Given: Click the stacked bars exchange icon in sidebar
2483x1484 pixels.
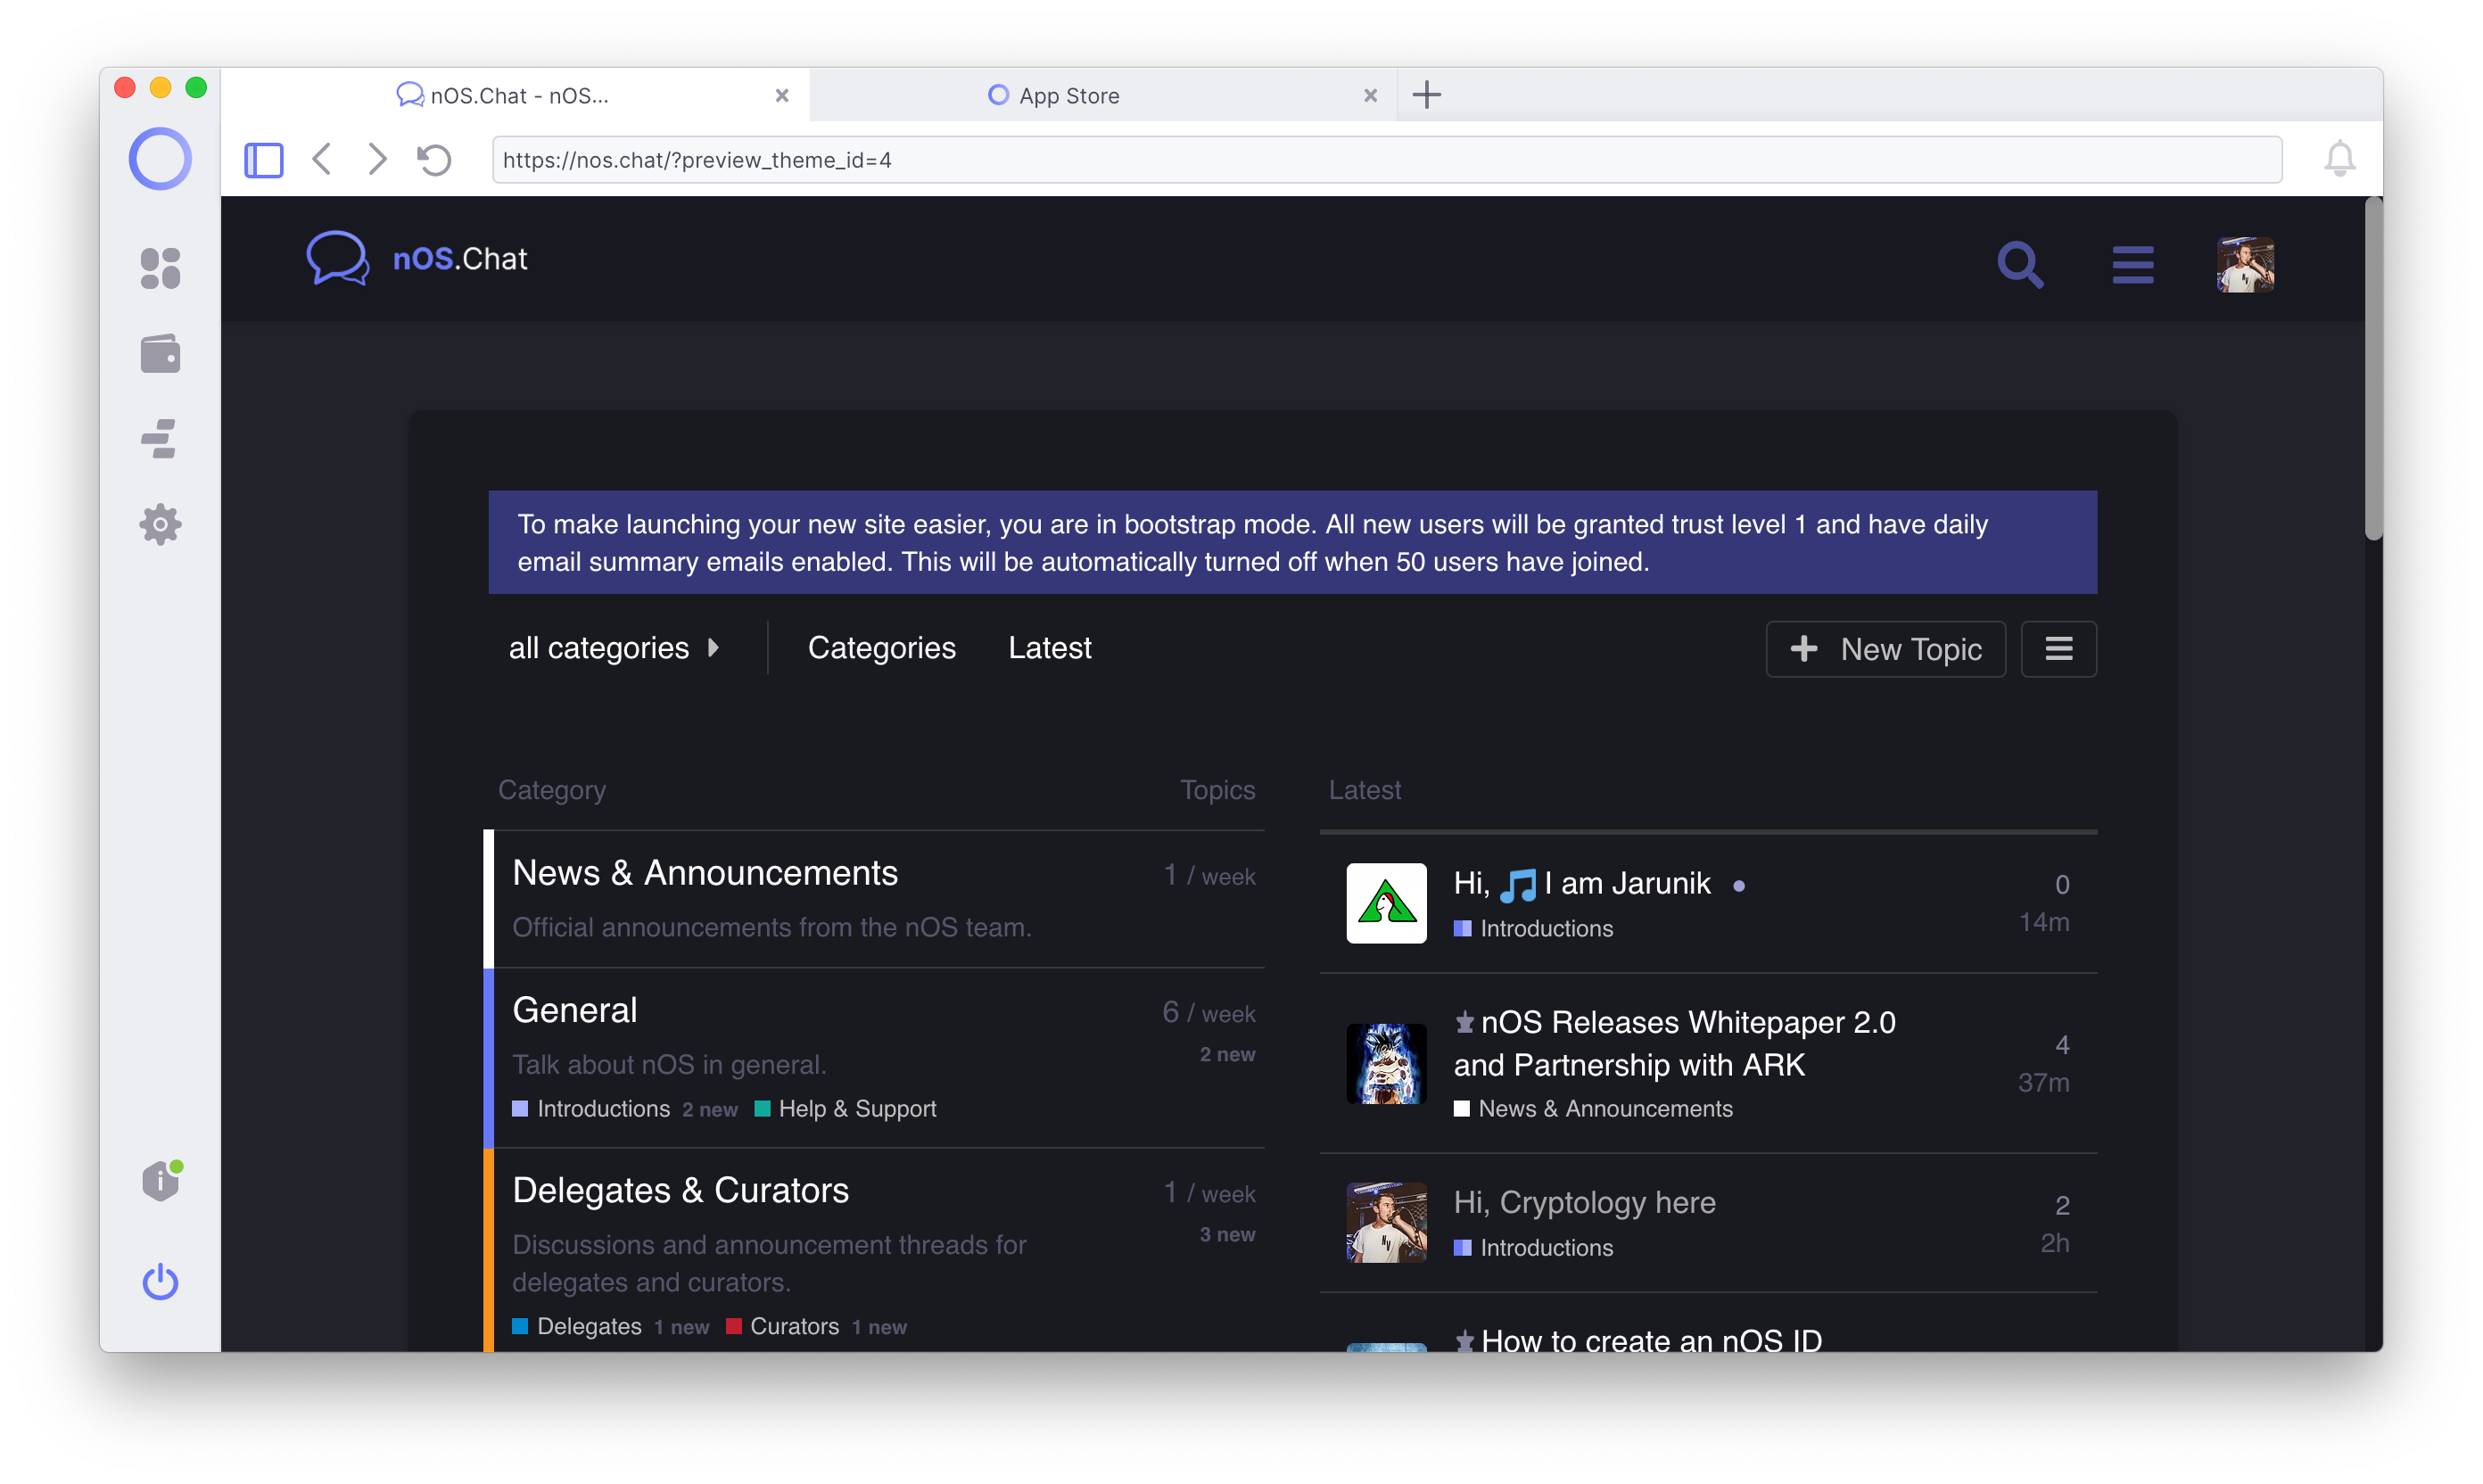Looking at the screenshot, I should (x=160, y=439).
